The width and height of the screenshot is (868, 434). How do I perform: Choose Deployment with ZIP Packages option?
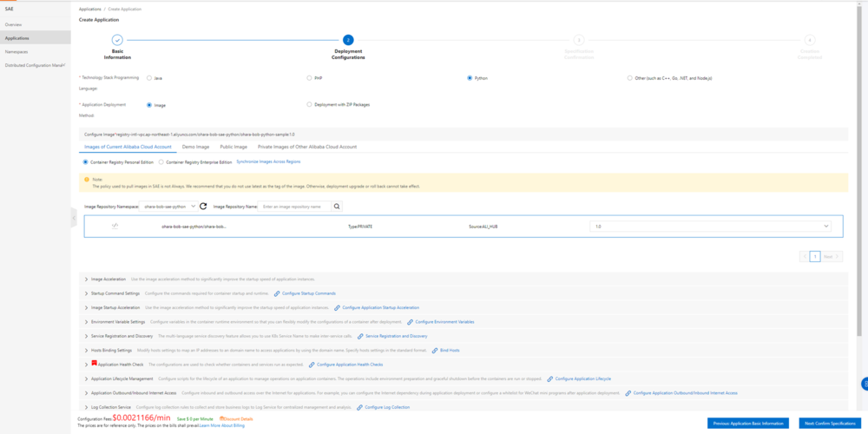[x=309, y=105]
